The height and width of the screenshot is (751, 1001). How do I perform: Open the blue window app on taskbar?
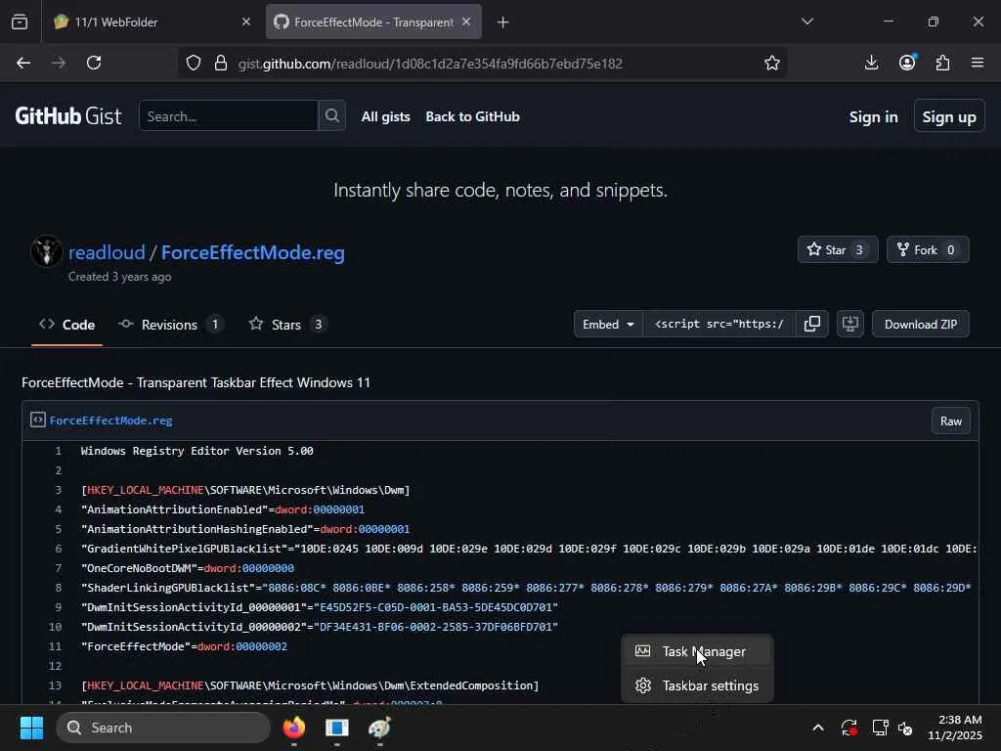[337, 728]
